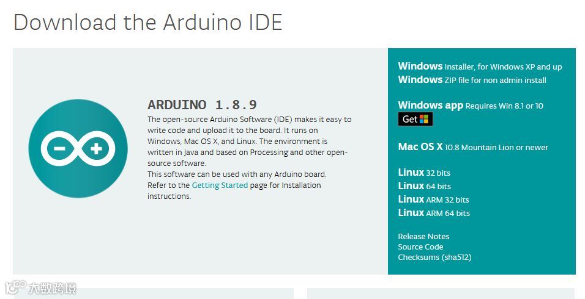Click the ARDUINO 1.8.9 heading
Viewport: 585px width, 299px height.
(202, 104)
